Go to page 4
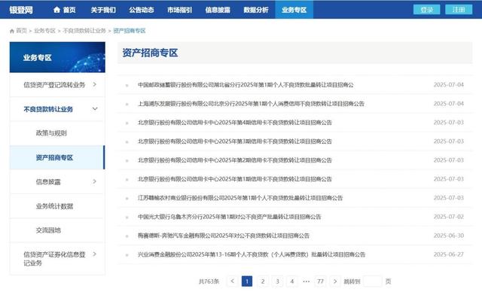The width and height of the screenshot is (482, 292). [x=292, y=281]
